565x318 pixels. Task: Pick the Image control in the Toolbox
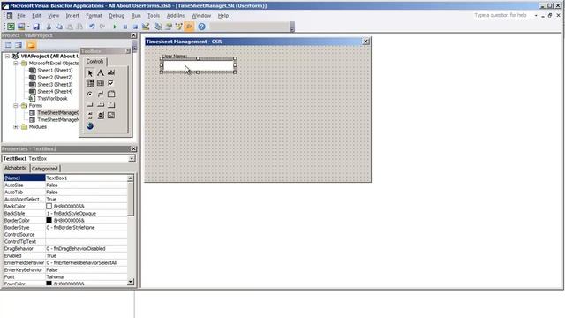111,116
